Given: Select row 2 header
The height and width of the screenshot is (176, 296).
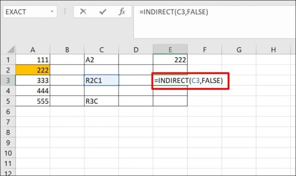Looking at the screenshot, I should click(8, 70).
